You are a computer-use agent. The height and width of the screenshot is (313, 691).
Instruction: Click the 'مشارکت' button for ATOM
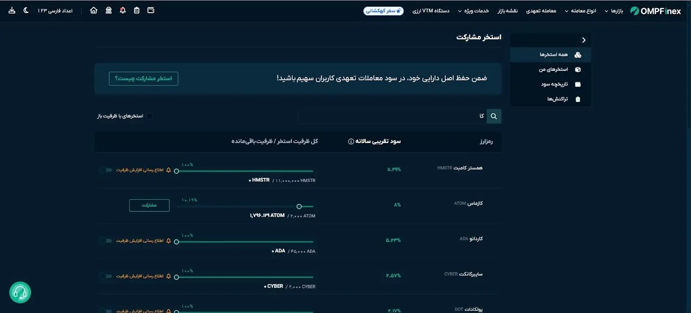click(x=149, y=205)
